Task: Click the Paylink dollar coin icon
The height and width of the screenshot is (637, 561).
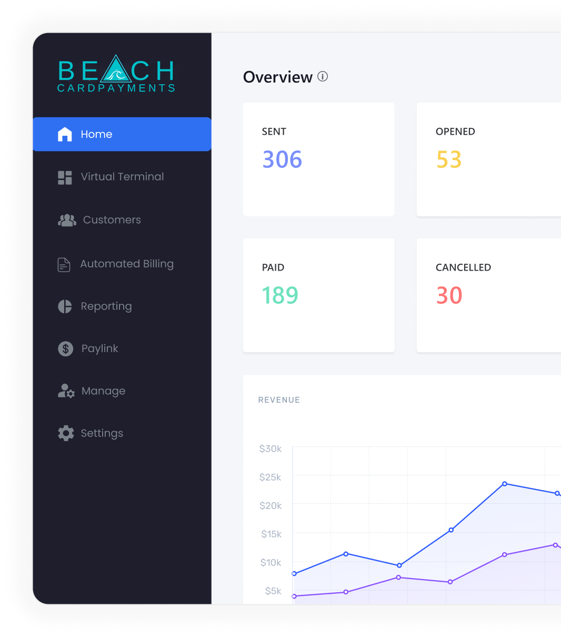Action: tap(65, 349)
